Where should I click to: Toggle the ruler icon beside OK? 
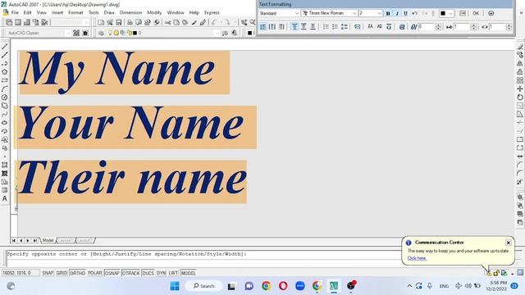pos(463,13)
